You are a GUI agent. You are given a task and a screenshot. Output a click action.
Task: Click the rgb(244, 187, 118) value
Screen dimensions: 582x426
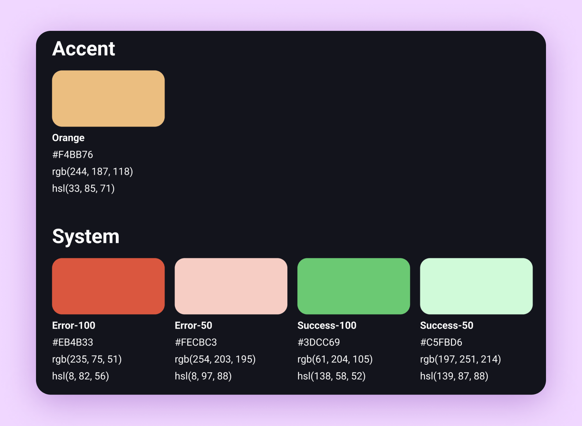[93, 172]
